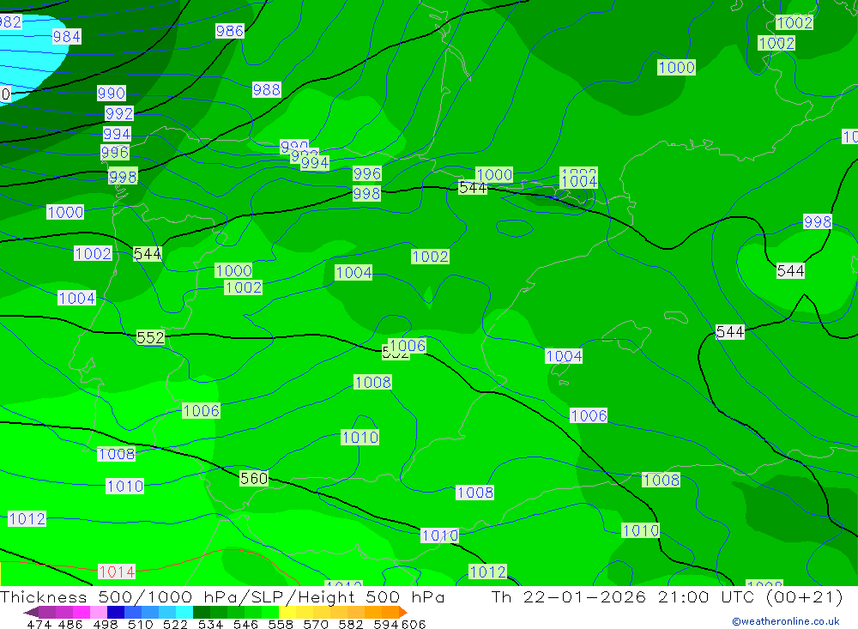858x629 pixels.
Task: Click the 990 isobar label
Action: (x=112, y=93)
